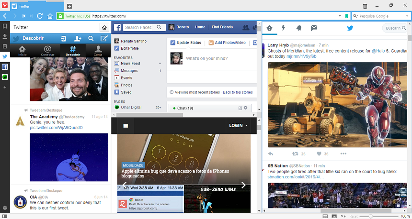The image size is (412, 219).
Task: Switch to the Conectar tab
Action: [x=47, y=51]
